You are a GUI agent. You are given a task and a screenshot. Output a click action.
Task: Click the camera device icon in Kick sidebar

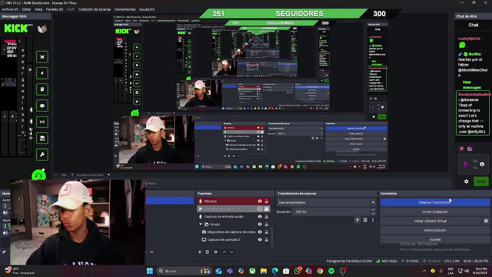(42, 138)
